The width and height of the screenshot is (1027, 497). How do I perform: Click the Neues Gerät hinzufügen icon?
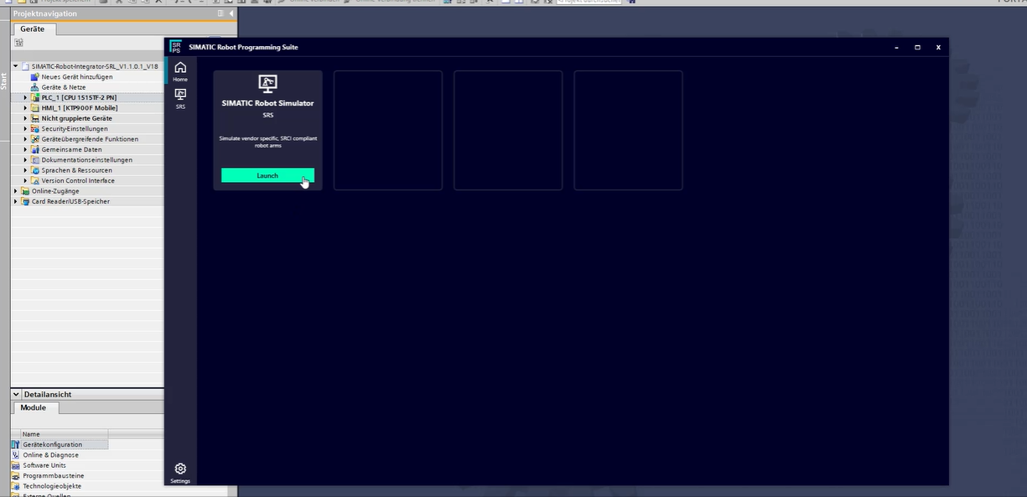(34, 76)
